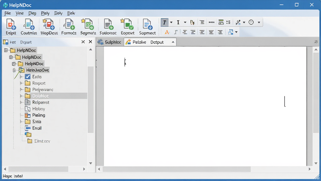Click the paragraph cursor format icon
This screenshot has height=181, width=321.
pyautogui.click(x=192, y=22)
